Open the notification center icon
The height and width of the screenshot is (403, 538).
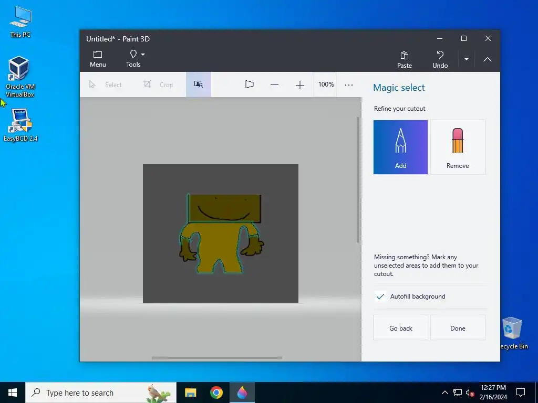(521, 393)
